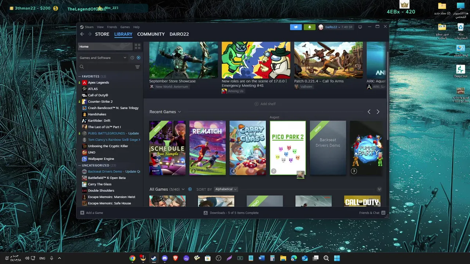Screen dimensions: 470x264
Task: Open the DAIRO22 profile tab
Action: pyautogui.click(x=179, y=34)
